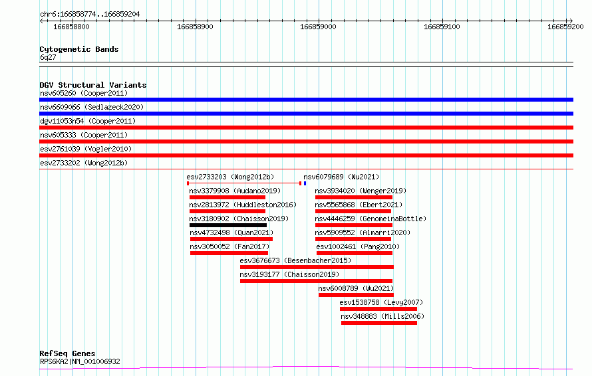Select red bar under esv1002461
592x376 pixels.
355,253
